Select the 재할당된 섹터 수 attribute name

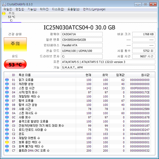pyautogui.click(x=29, y=96)
